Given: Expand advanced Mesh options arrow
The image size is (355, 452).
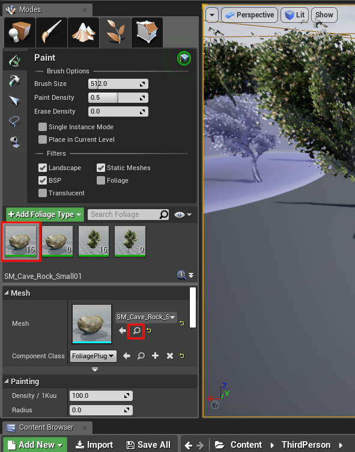Looking at the screenshot, I should coord(95,369).
